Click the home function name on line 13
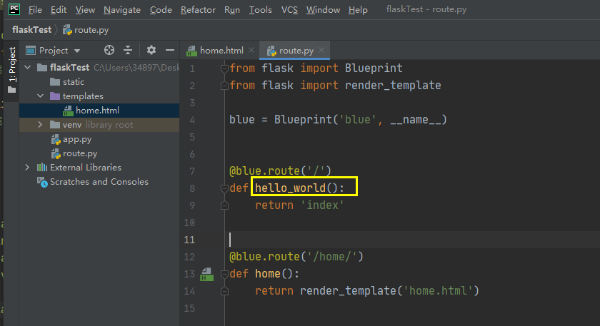Image resolution: width=600 pixels, height=326 pixels. (x=267, y=274)
